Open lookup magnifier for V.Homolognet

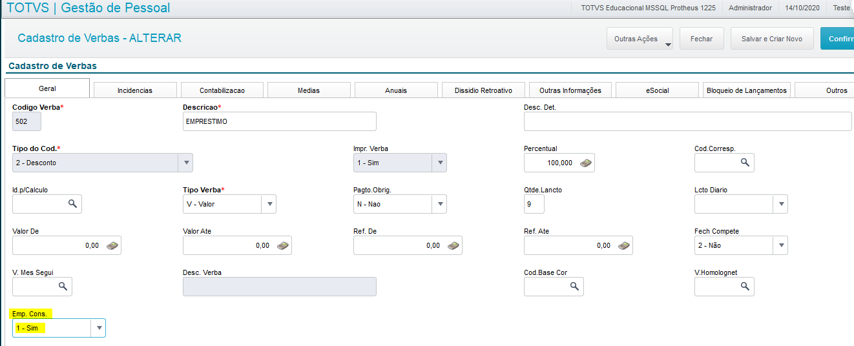click(x=745, y=287)
